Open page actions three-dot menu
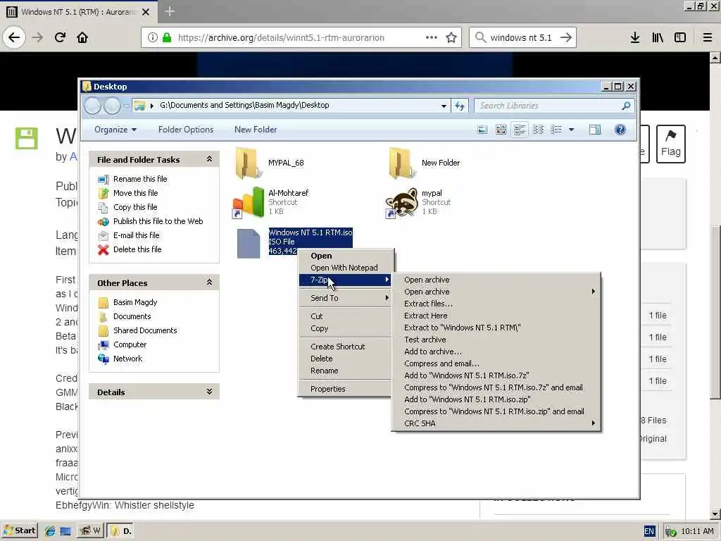721x541 pixels. 432,37
